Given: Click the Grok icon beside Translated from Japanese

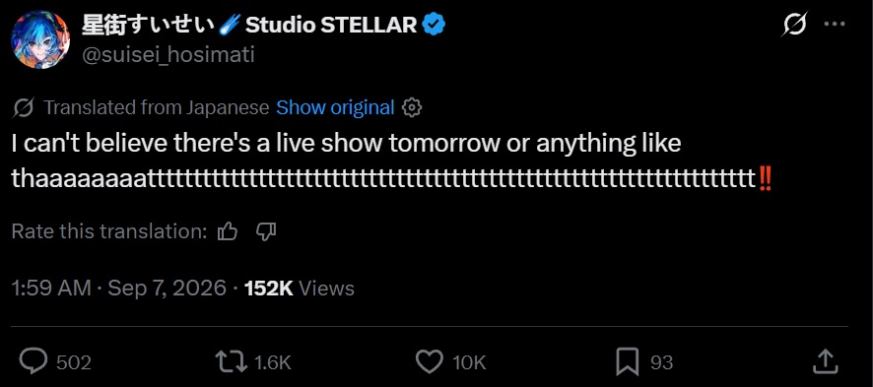Looking at the screenshot, I should pos(24,107).
